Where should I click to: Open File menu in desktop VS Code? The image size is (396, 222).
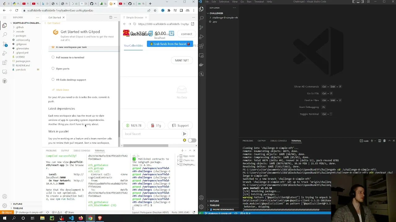[x=207, y=2]
